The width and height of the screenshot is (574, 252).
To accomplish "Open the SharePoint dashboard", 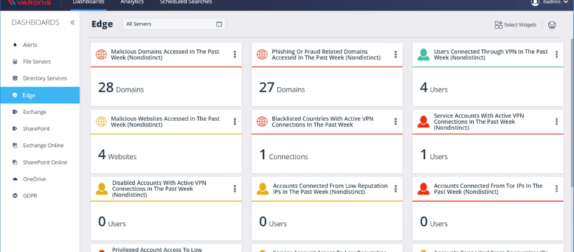I will [36, 129].
